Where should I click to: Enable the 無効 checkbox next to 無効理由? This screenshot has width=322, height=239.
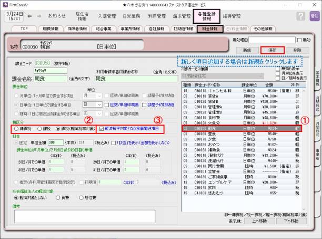click(299, 40)
